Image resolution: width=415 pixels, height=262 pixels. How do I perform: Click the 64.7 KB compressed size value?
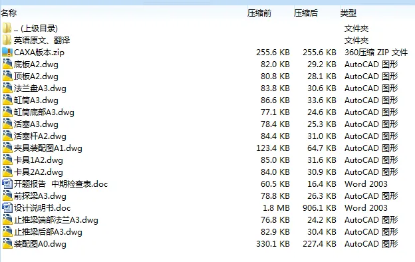pyautogui.click(x=322, y=148)
